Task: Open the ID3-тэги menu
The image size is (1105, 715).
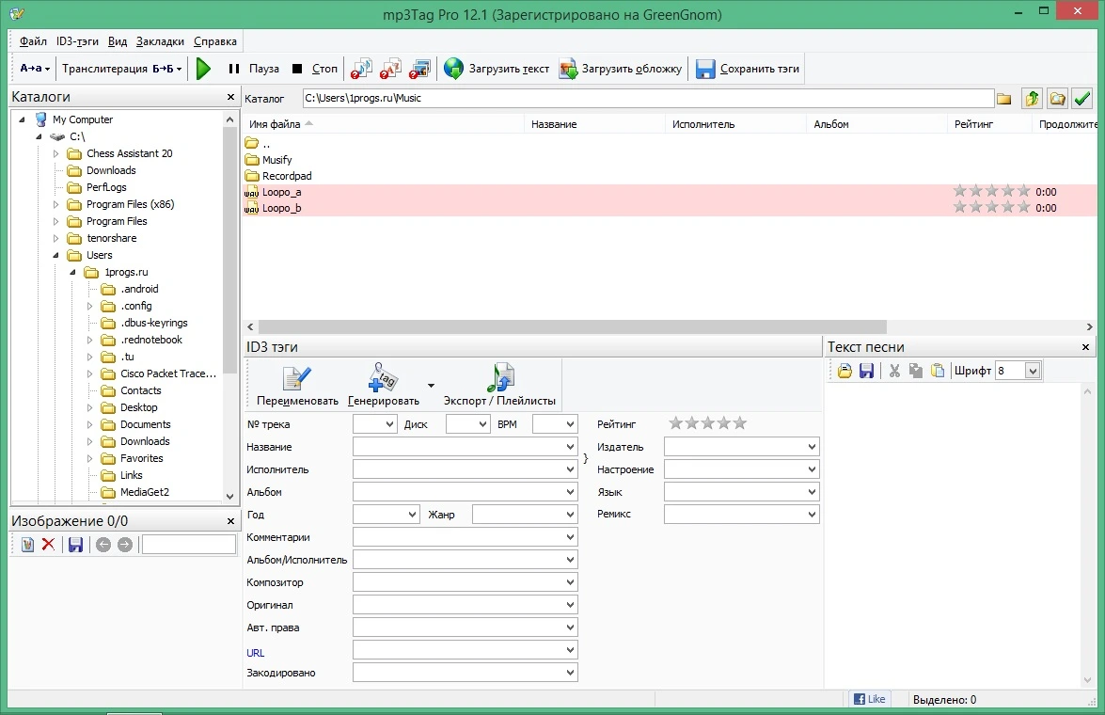Action: [77, 40]
